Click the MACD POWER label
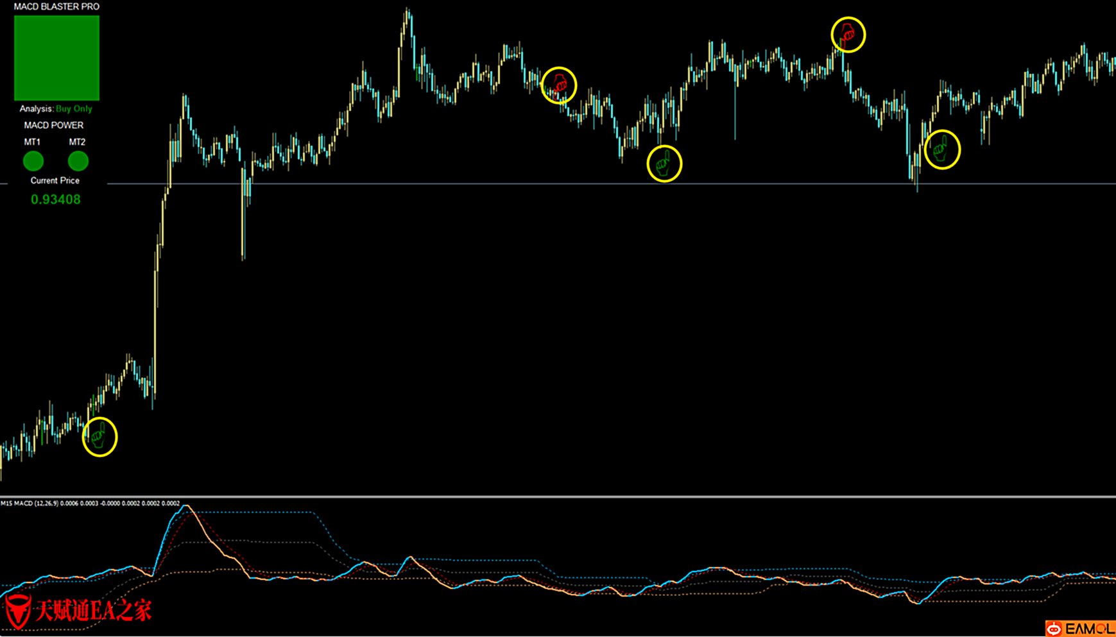The image size is (1116, 637). [54, 125]
